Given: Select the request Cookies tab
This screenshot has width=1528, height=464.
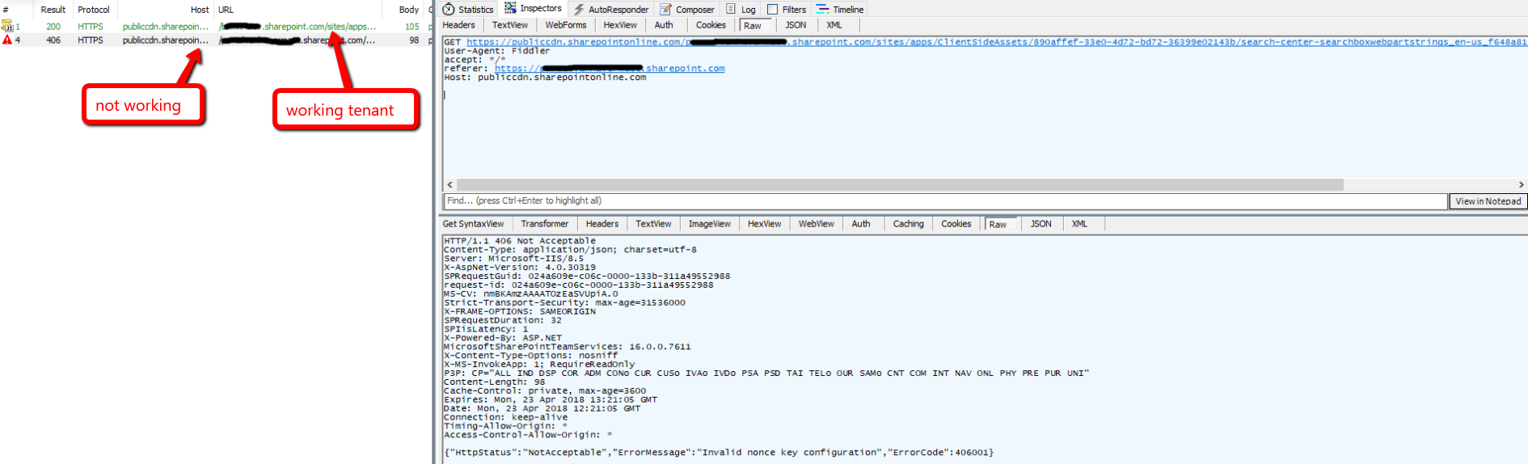Looking at the screenshot, I should coord(711,25).
